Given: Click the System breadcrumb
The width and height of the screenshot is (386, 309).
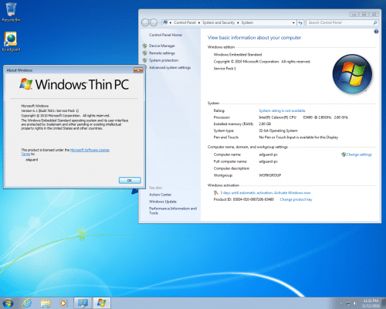Looking at the screenshot, I should [247, 22].
